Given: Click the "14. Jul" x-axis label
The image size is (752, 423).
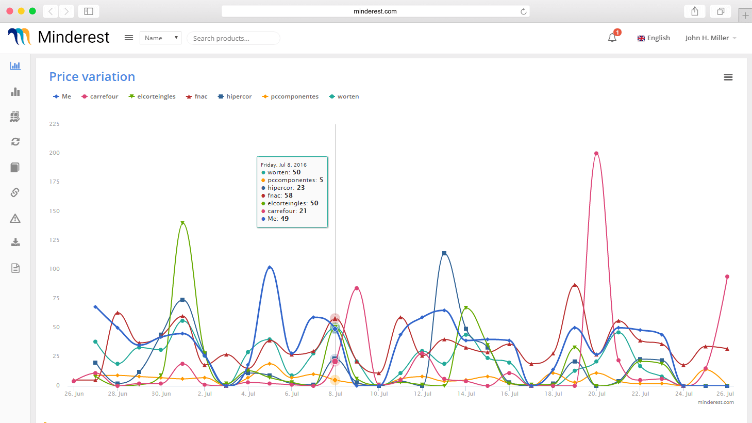Looking at the screenshot, I should (x=466, y=394).
